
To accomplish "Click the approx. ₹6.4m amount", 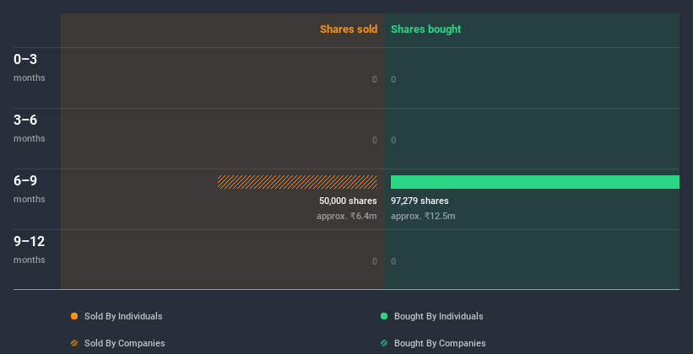I will coord(347,217).
